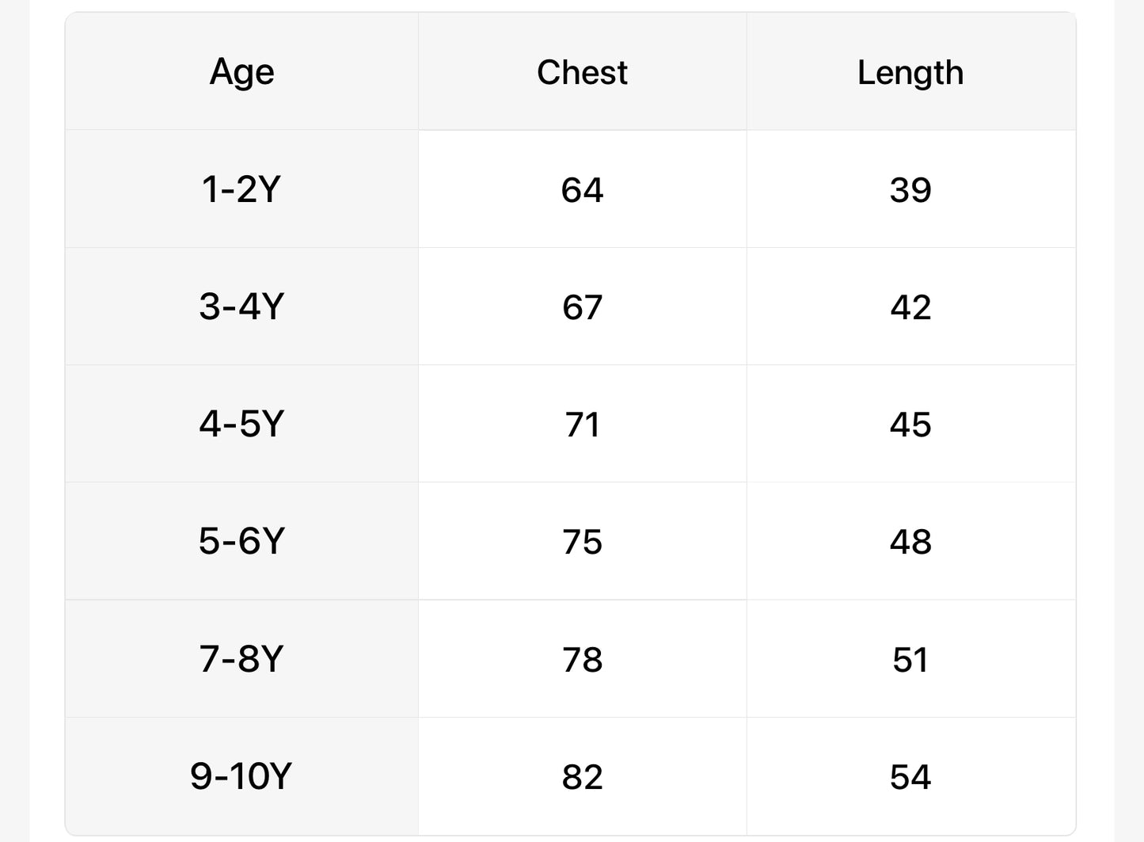1144x842 pixels.
Task: Select the 9-10Y age row label
Action: tap(241, 775)
